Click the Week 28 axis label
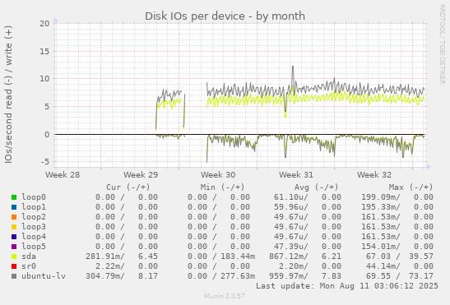The height and width of the screenshot is (305, 450). click(63, 175)
